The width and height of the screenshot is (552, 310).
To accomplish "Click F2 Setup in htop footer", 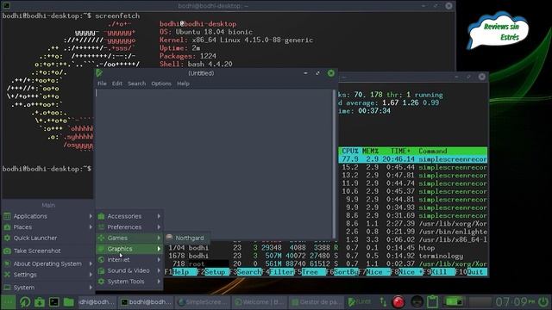I will [x=213, y=272].
